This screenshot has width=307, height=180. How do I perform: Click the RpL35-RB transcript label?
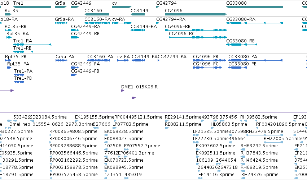point(16,27)
